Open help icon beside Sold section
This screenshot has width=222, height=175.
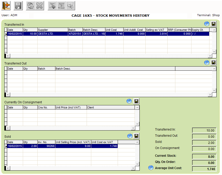[130, 136]
